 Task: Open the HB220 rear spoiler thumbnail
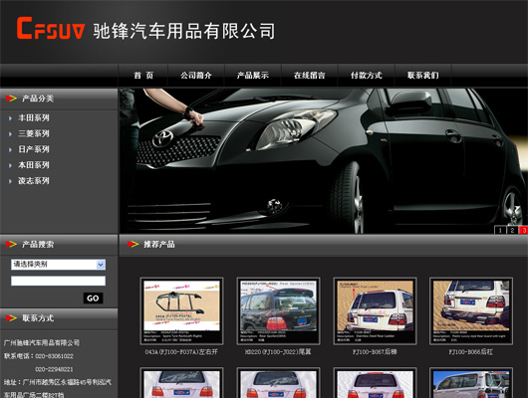pyautogui.click(x=278, y=310)
